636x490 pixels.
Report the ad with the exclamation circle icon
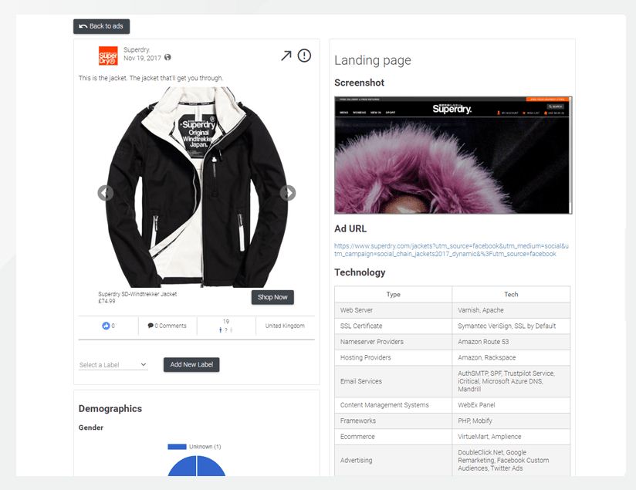point(304,56)
